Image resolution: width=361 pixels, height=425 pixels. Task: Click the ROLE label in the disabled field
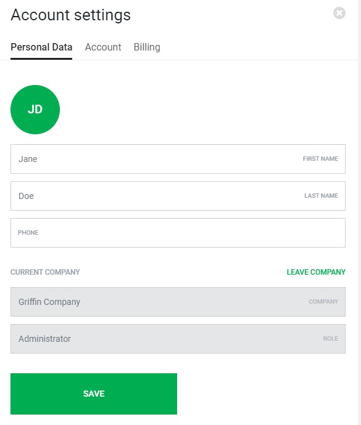coord(331,339)
